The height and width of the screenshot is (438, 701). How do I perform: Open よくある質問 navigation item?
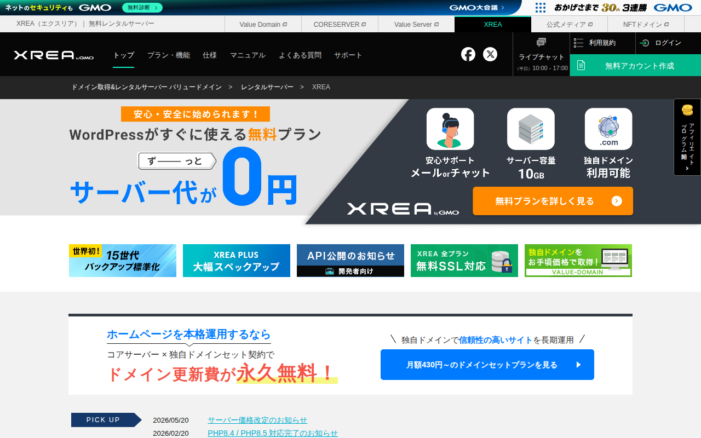(300, 55)
